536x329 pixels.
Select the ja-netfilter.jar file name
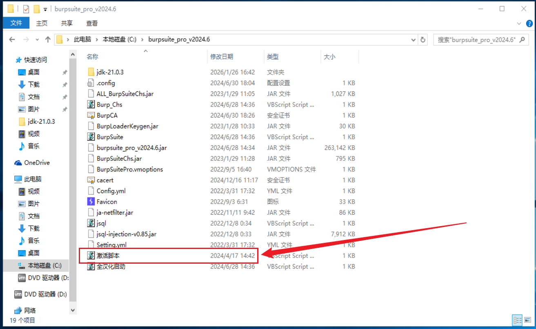pyautogui.click(x=115, y=213)
